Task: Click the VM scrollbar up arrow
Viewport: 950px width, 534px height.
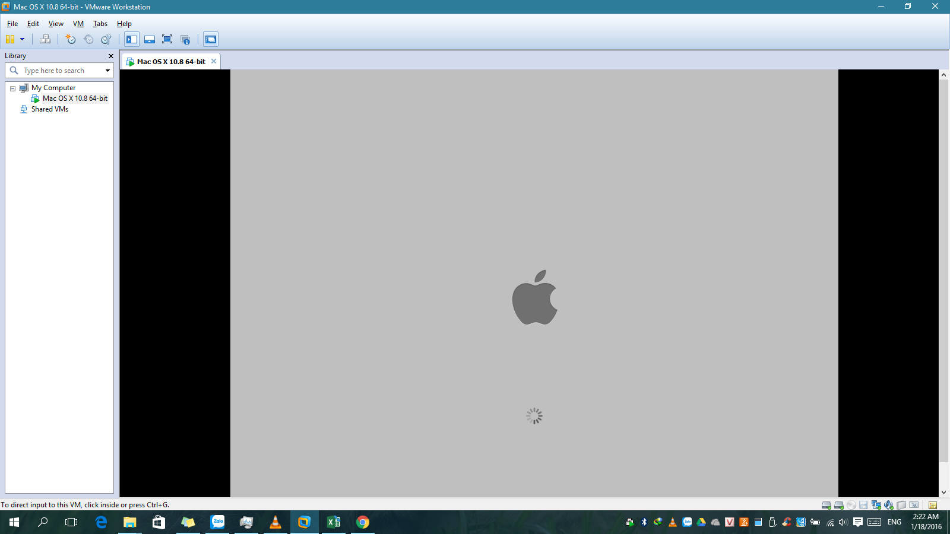Action: click(x=943, y=75)
